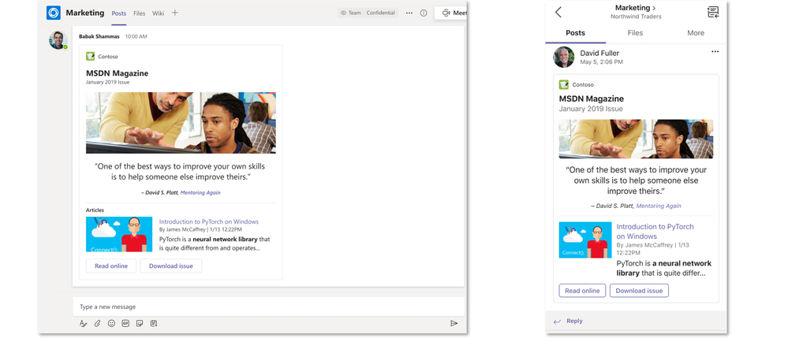
Task: Open Mentoring Again link in desktop card
Action: (200, 192)
